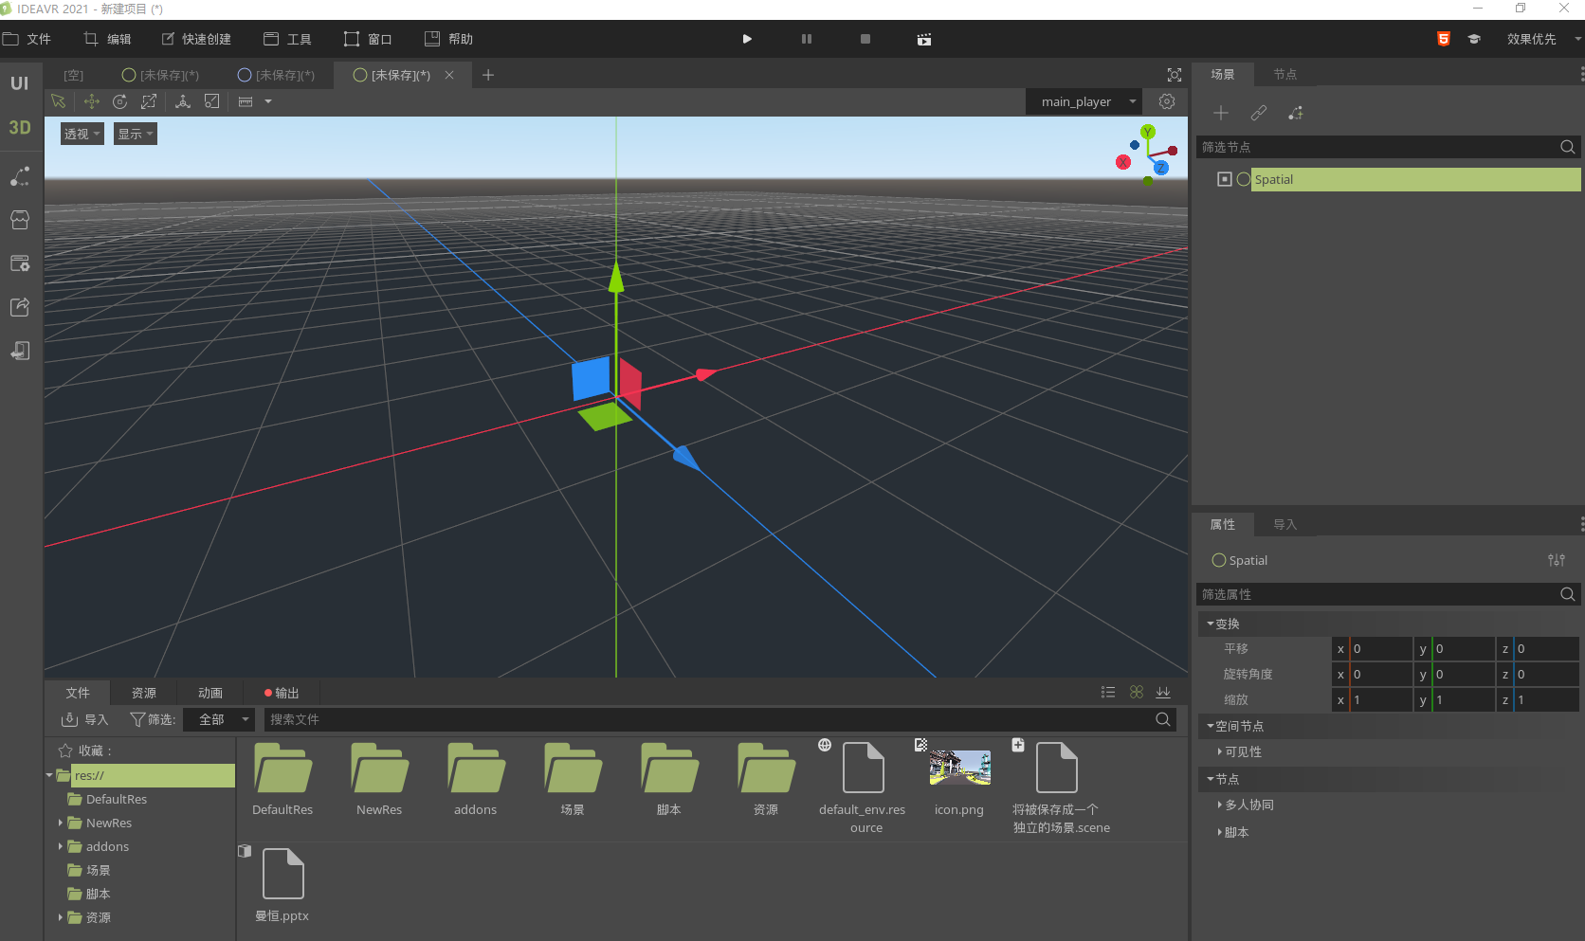The height and width of the screenshot is (941, 1585).
Task: Activate the scale tool in viewport toolbar
Action: point(149,101)
